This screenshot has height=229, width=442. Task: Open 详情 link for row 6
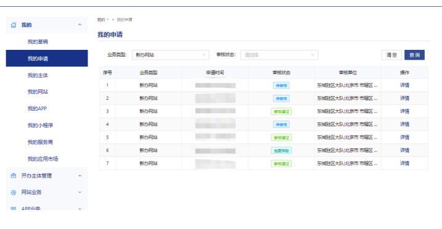point(404,150)
